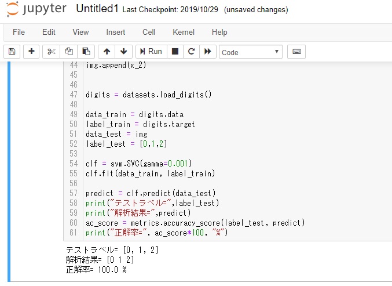Run the current cell
The width and height of the screenshot is (392, 286).
tap(151, 52)
